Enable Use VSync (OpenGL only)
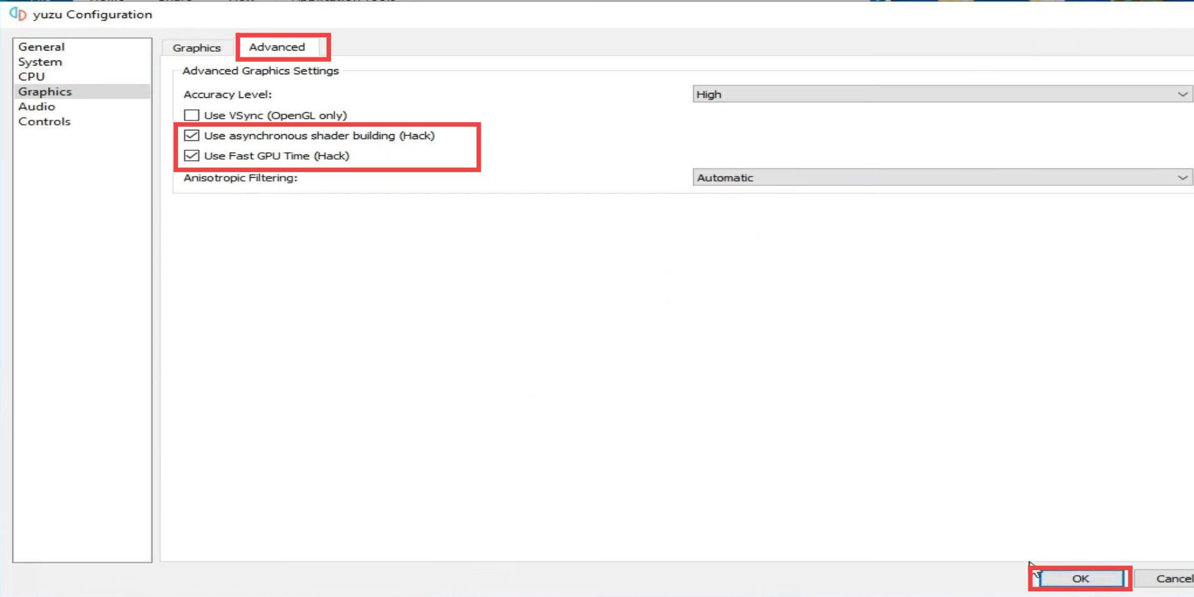Image resolution: width=1194 pixels, height=597 pixels. pos(192,115)
